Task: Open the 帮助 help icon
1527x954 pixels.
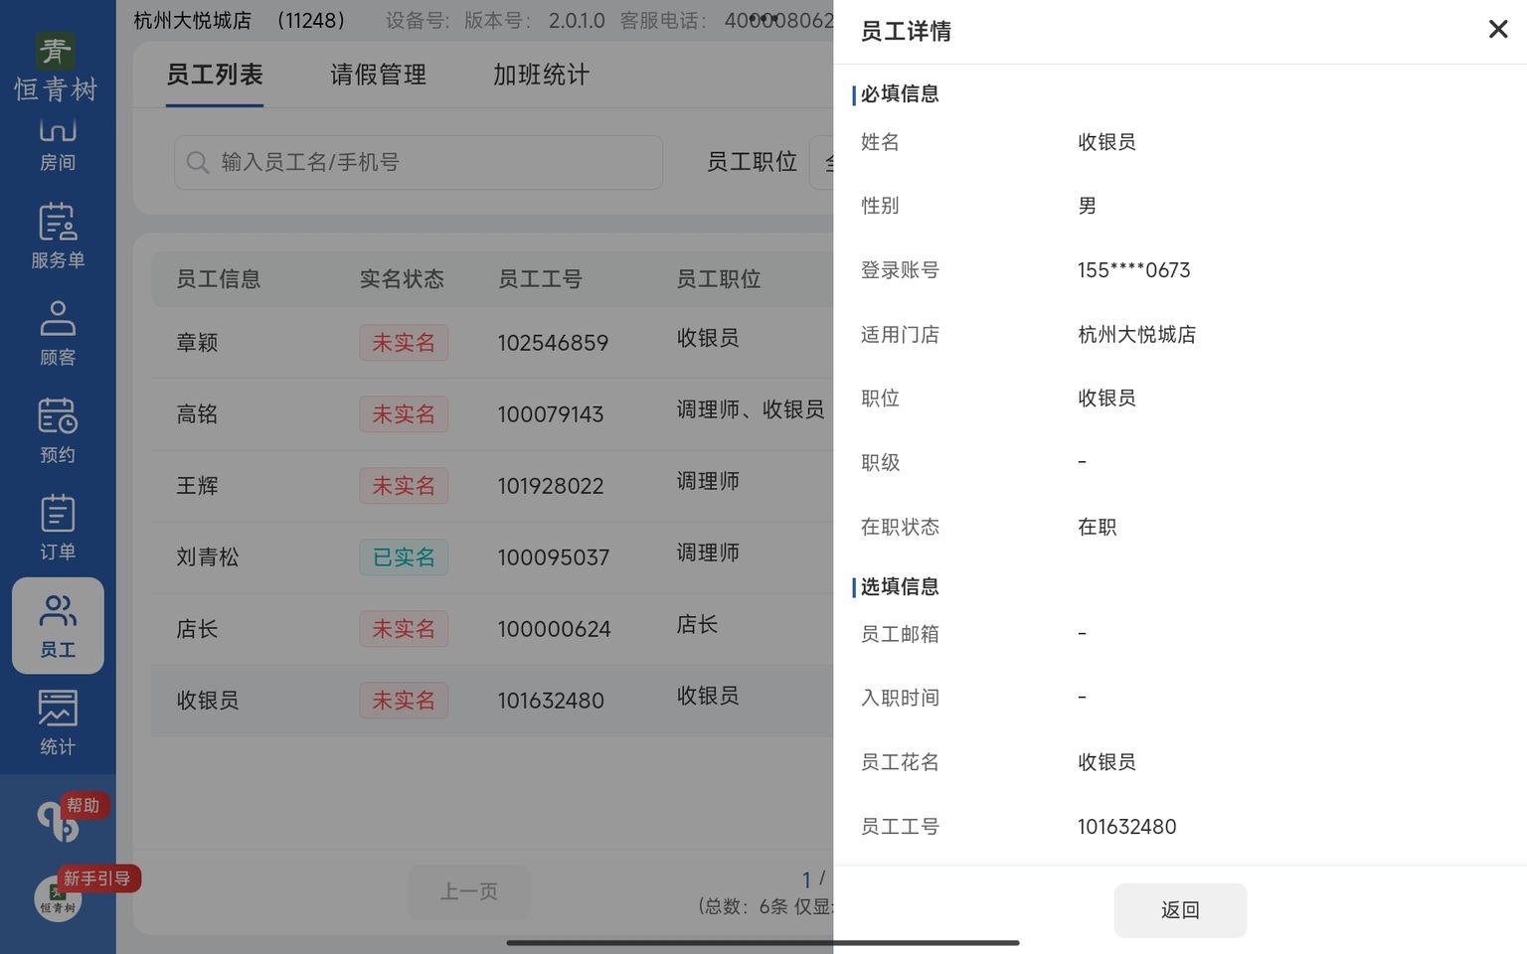Action: click(59, 820)
